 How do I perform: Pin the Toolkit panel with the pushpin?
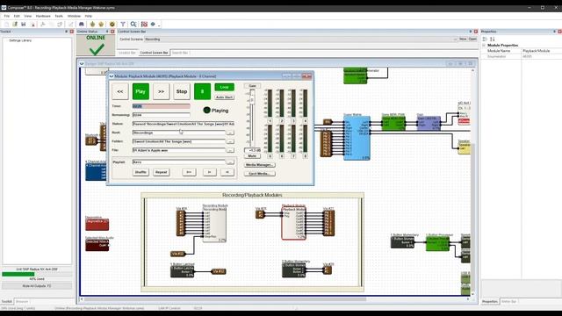pos(67,32)
